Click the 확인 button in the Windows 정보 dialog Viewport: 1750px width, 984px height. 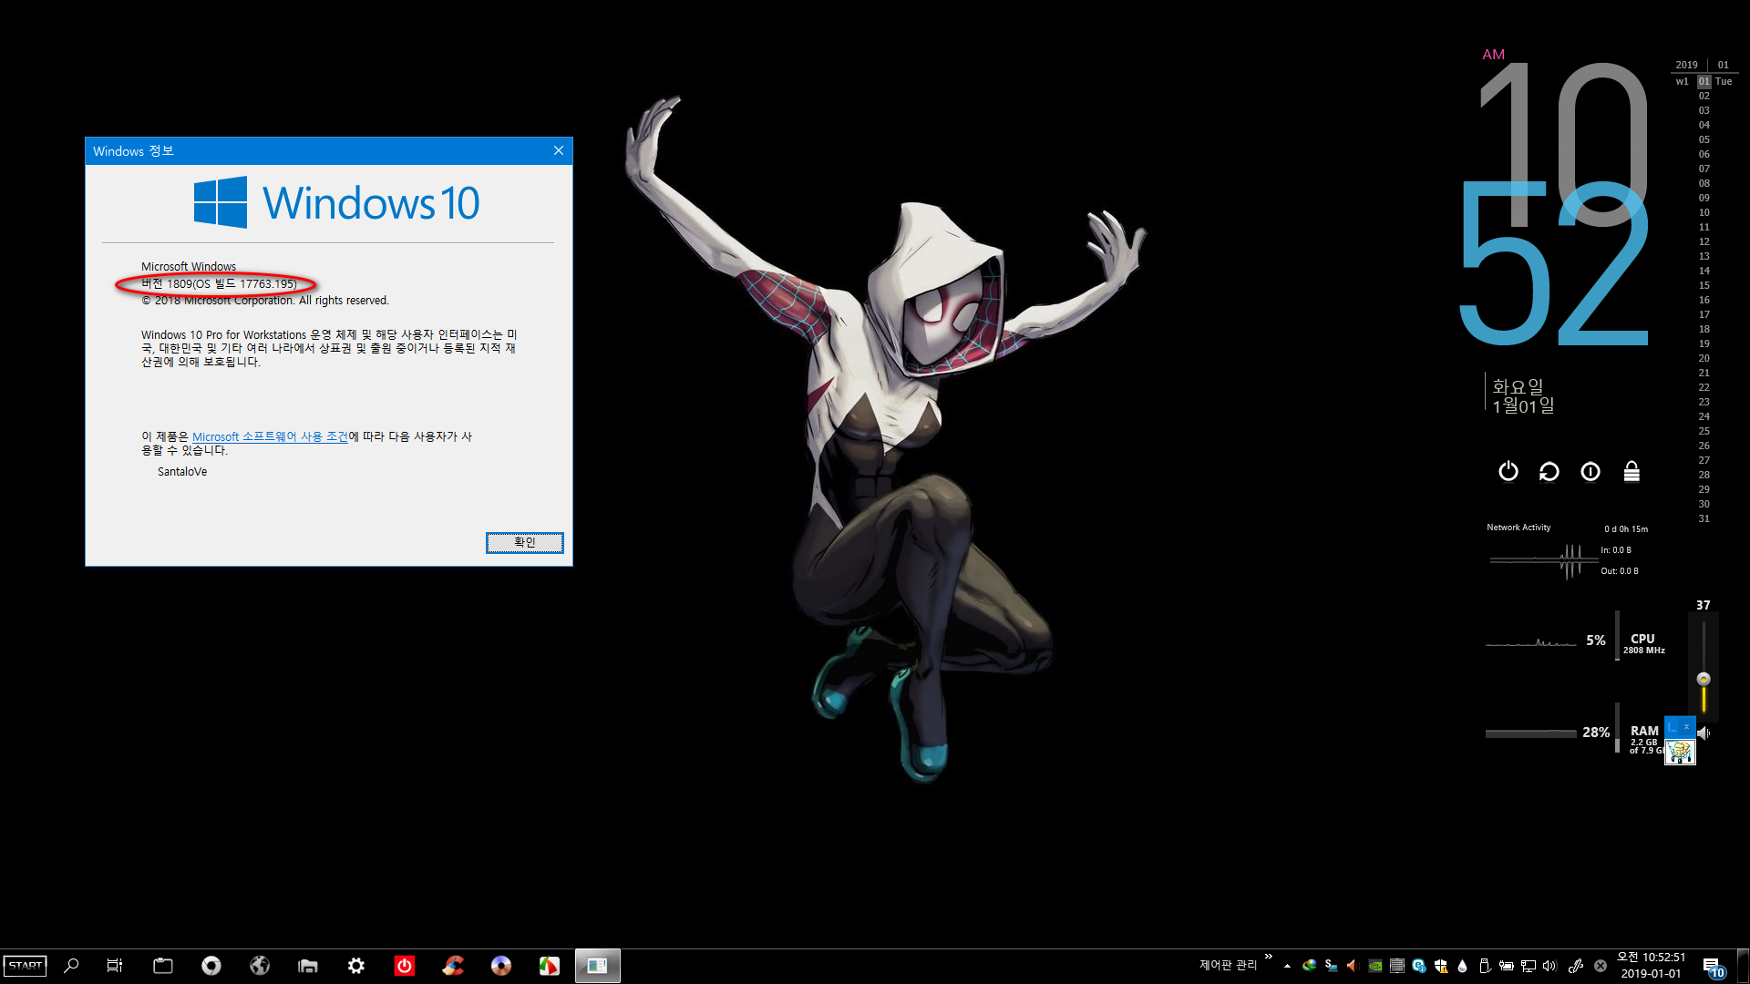[x=525, y=543]
